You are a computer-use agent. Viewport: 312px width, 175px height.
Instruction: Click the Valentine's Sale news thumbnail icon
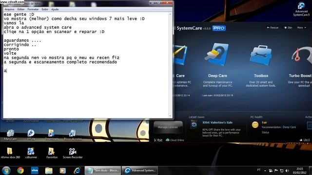click(194, 125)
